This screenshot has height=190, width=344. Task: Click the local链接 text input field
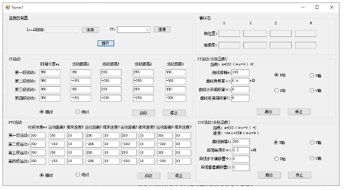tap(62, 29)
